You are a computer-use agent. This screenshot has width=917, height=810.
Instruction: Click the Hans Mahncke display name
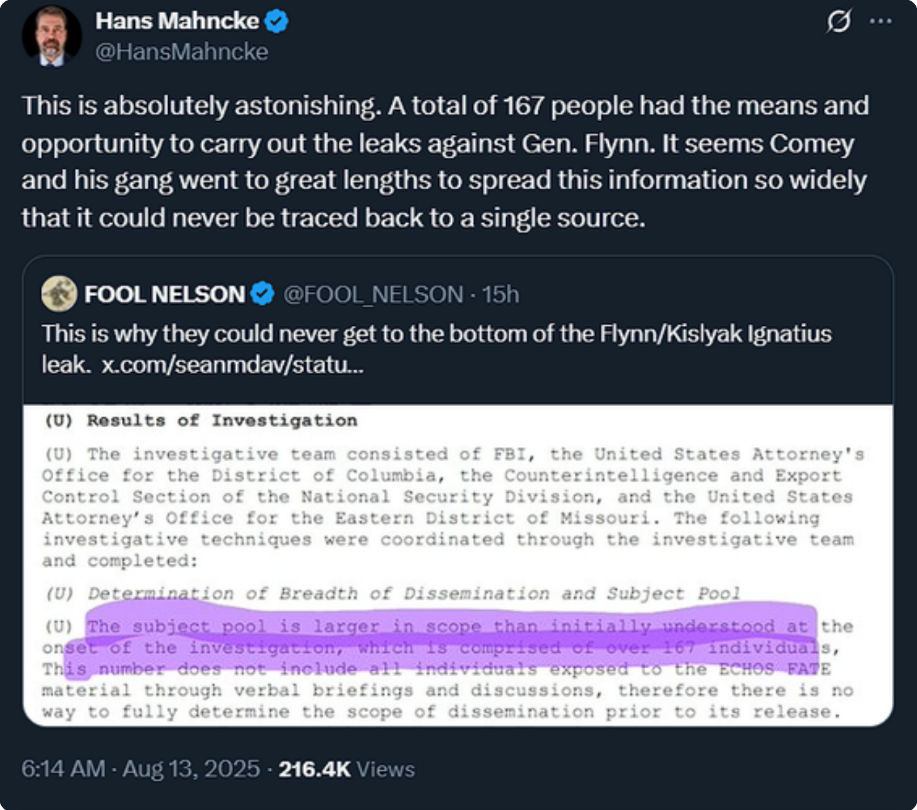tap(177, 21)
